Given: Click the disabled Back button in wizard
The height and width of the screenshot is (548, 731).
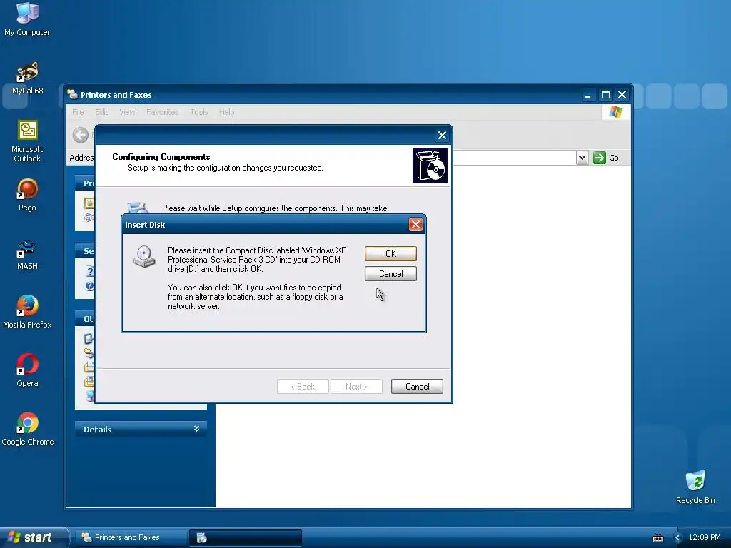Looking at the screenshot, I should point(303,386).
